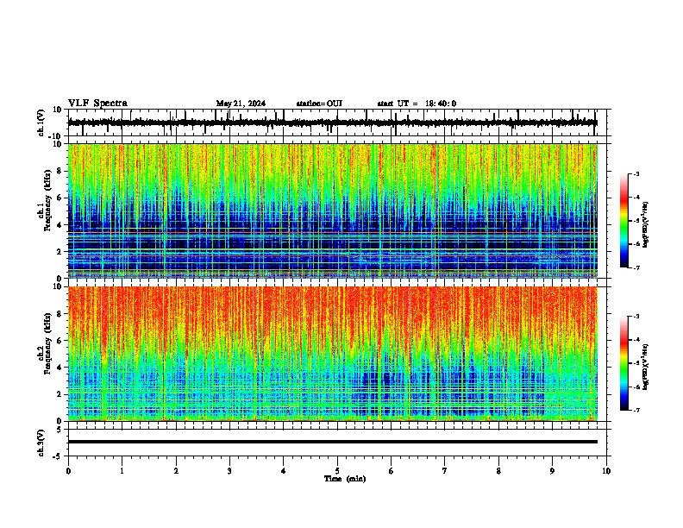Click the ch.1 spectrogram plot
Image resolution: width=683 pixels, height=528 pixels.
pos(332,211)
